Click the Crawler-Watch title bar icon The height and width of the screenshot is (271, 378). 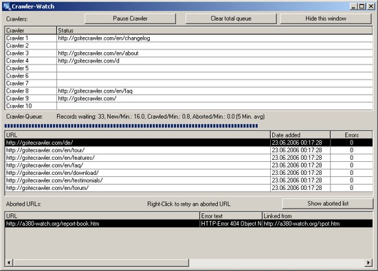click(7, 6)
